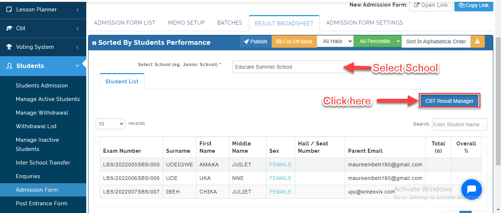
Task: Open Manage Inactive Students in sidebar
Action: coord(37,144)
